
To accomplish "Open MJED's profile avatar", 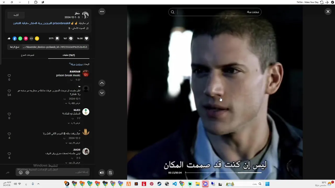I will 86,112.
